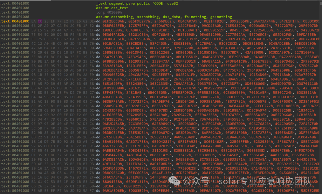The width and height of the screenshot is (322, 194).
Task: Select the value 1050AA2Fh
Action: point(112,155)
